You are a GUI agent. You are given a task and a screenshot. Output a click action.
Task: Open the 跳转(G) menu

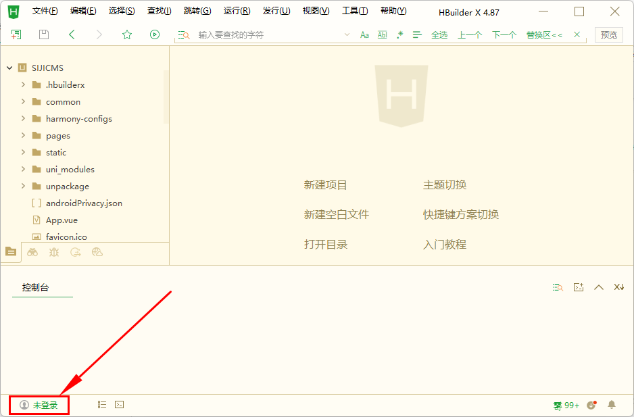coord(197,11)
